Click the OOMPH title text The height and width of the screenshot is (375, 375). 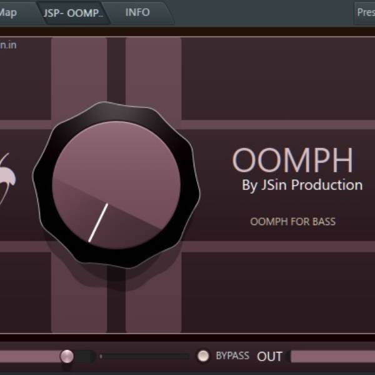[x=292, y=160]
